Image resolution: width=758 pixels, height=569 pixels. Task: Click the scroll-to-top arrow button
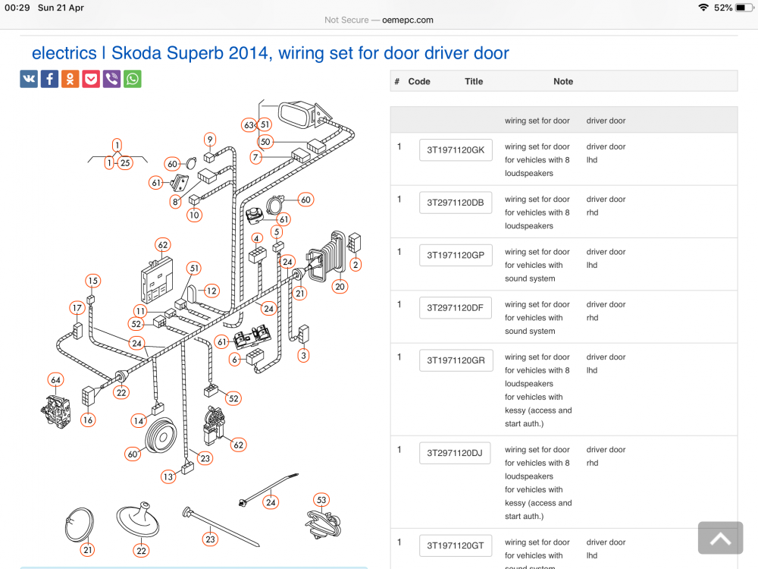click(x=720, y=538)
